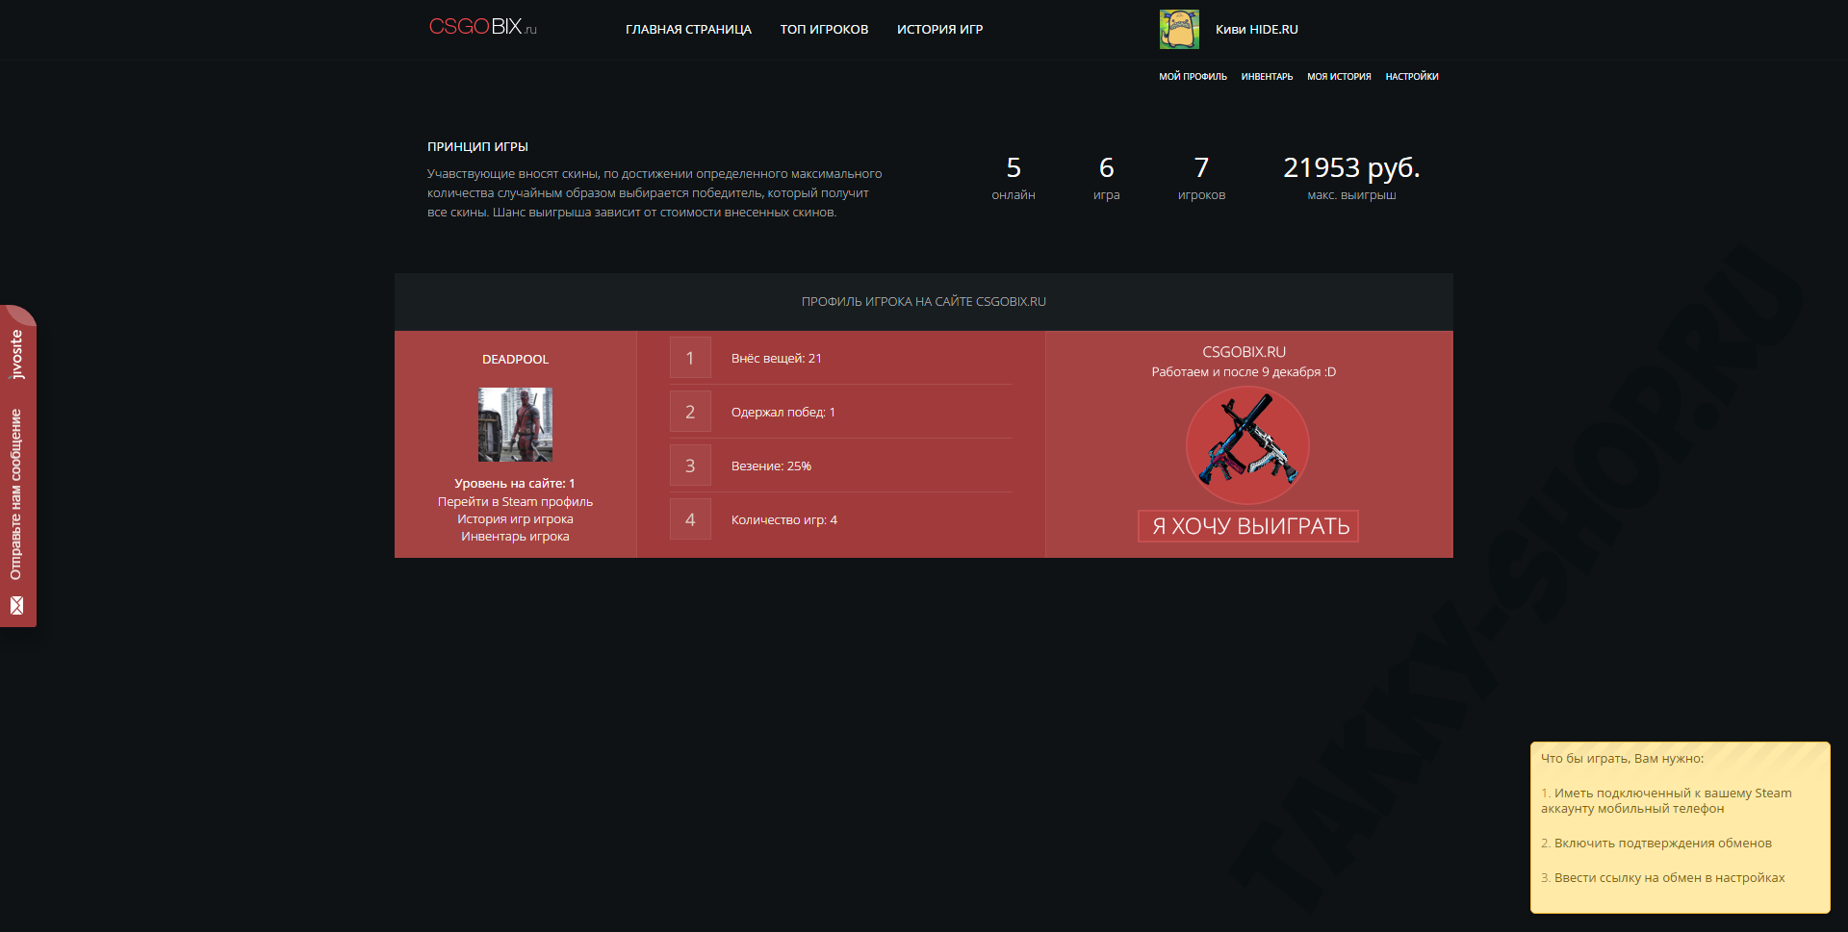Open Перейти в Steam профиль link
The height and width of the screenshot is (932, 1848).
(x=515, y=501)
